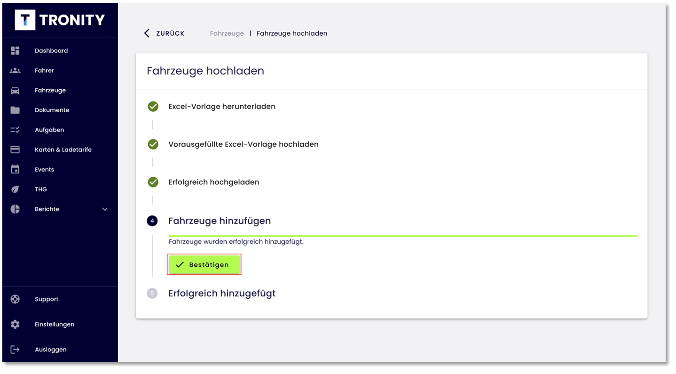Click the Support lifebuoy icon
Screen dimensions: 676x374
click(x=15, y=299)
